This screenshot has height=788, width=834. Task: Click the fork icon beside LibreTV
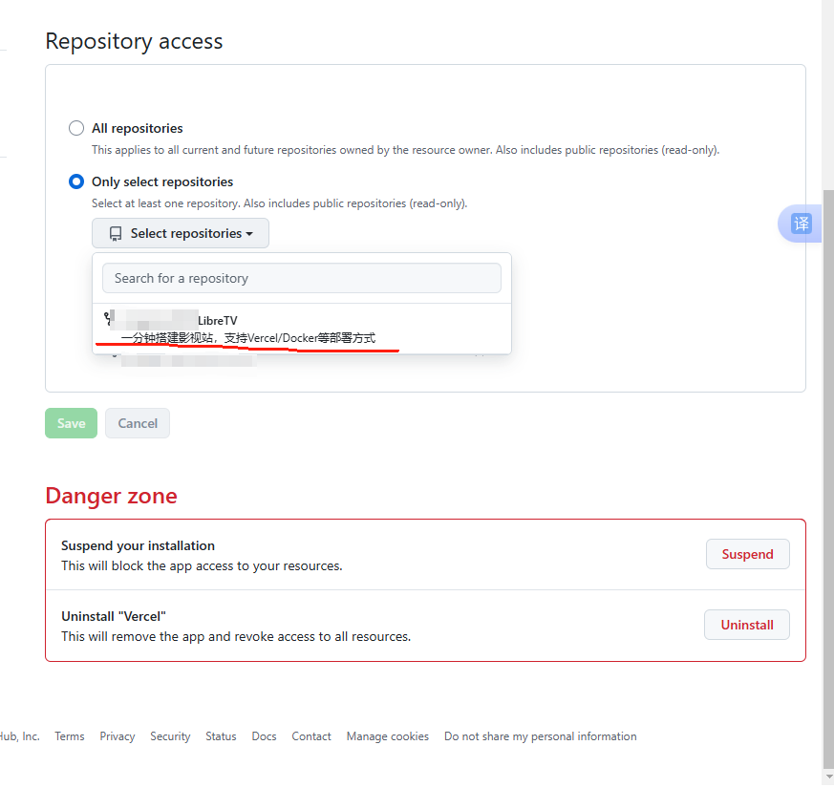[x=107, y=319]
